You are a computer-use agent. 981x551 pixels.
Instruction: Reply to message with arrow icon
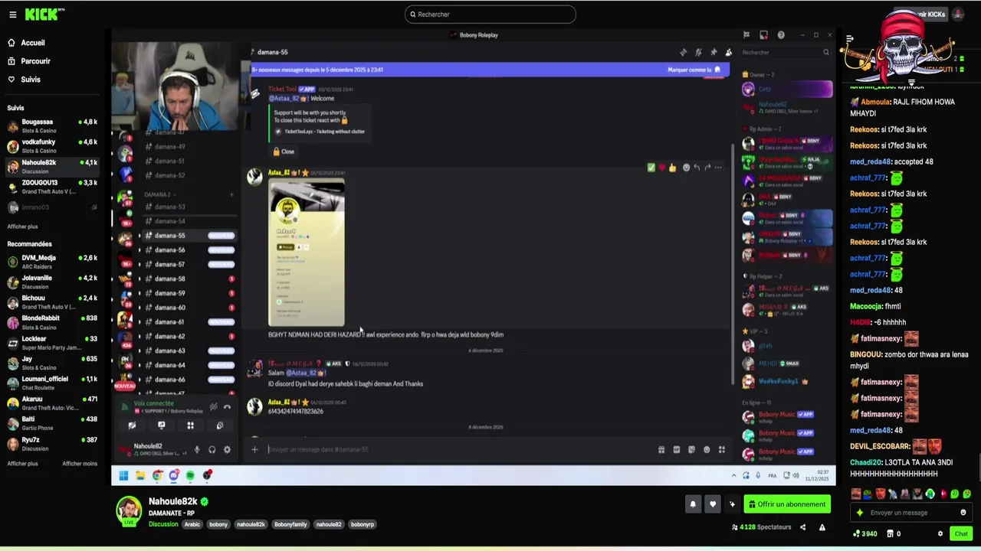tap(697, 168)
